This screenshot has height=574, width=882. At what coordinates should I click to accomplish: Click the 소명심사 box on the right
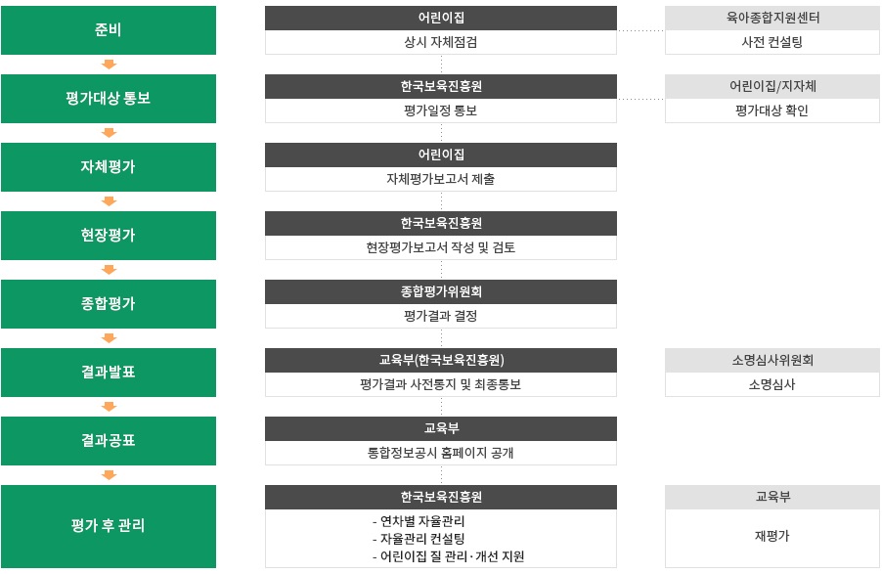pyautogui.click(x=772, y=384)
